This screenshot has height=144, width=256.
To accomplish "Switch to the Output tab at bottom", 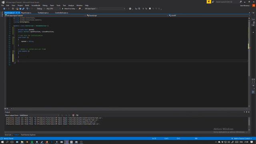I will pos(17,135).
